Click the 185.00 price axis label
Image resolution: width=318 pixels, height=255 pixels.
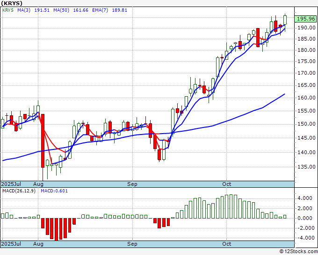pyautogui.click(x=306, y=39)
